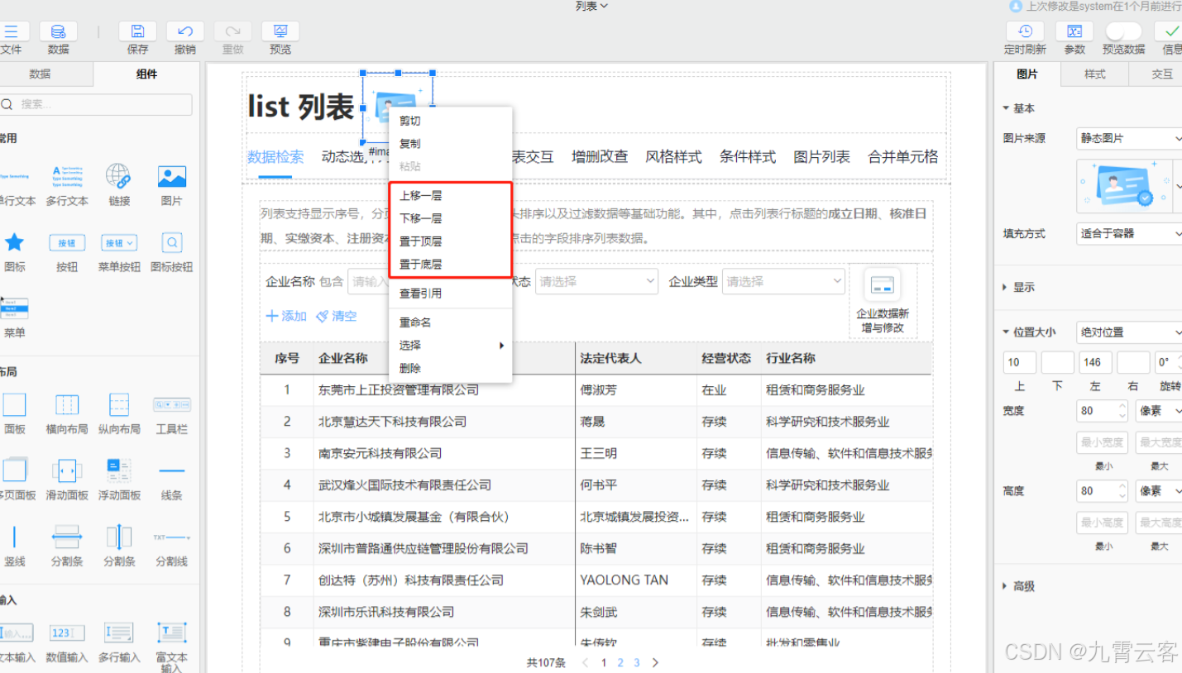Choose 置于顶层 in context menu

450,241
